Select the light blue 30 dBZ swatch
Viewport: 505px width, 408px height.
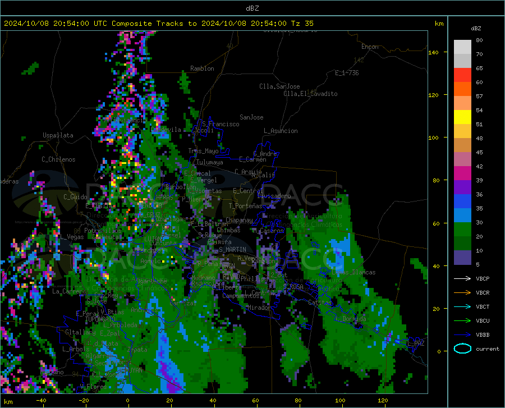click(462, 216)
